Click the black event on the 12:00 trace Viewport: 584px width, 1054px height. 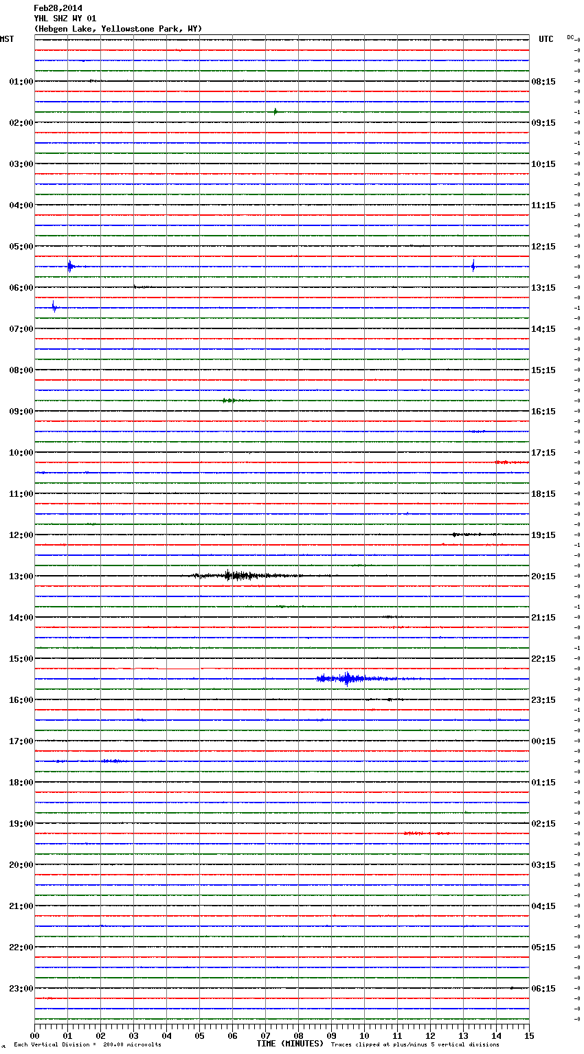point(467,534)
